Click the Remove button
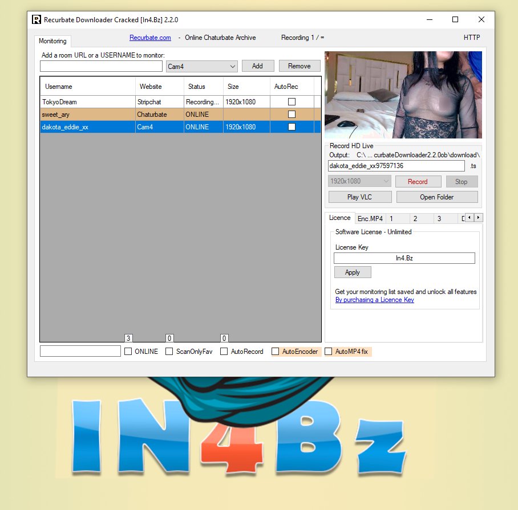518x510 pixels. [300, 66]
